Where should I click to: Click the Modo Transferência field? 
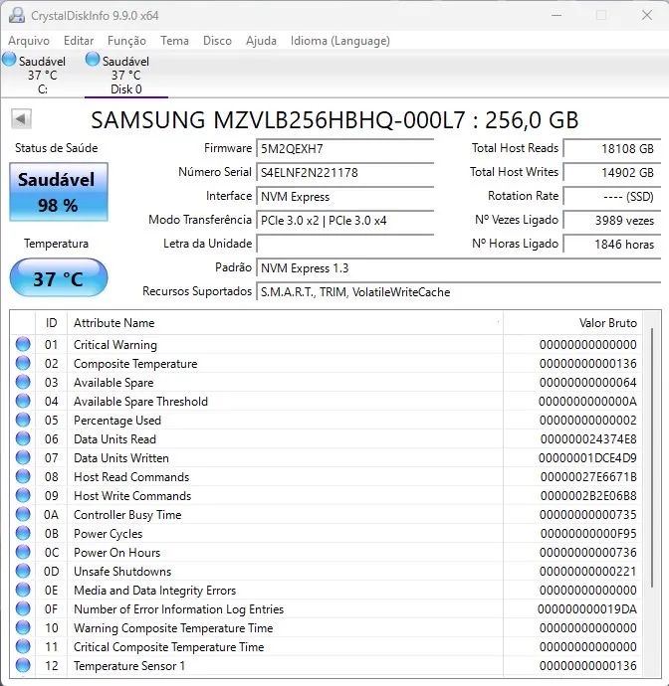click(x=344, y=220)
